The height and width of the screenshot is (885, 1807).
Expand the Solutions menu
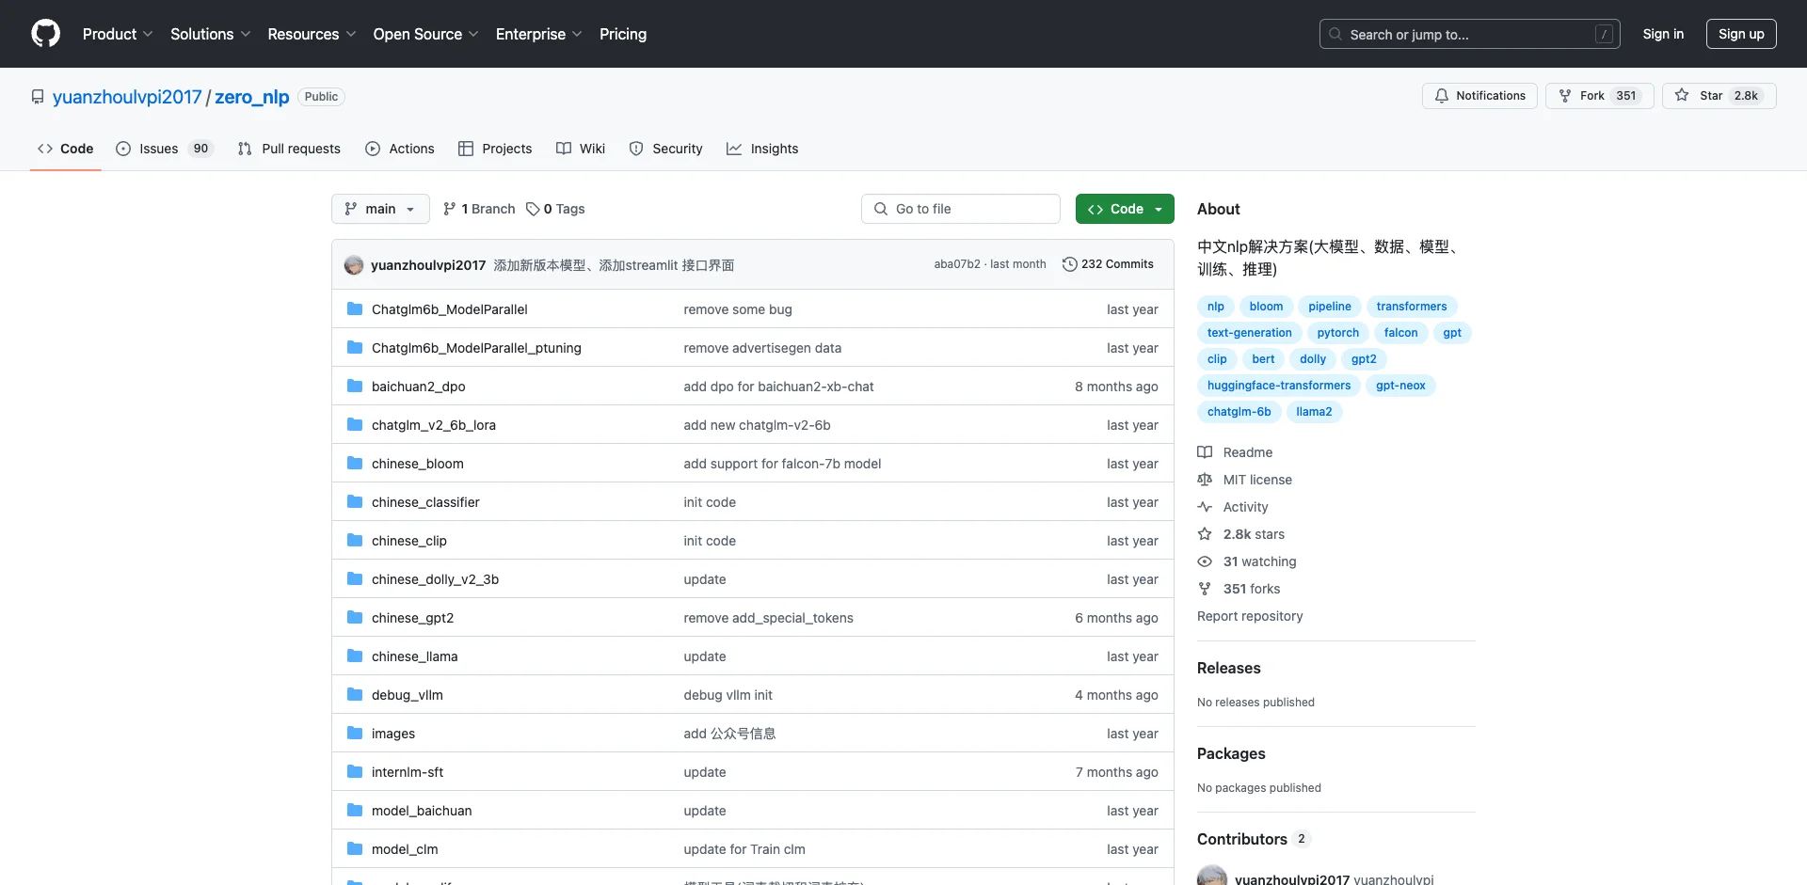(x=211, y=34)
